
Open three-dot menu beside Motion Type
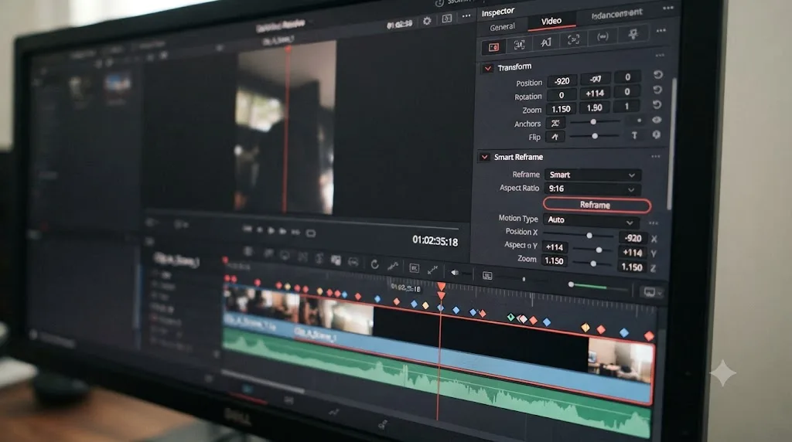pos(653,223)
